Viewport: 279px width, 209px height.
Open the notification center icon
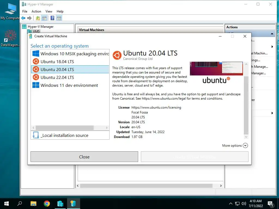[270, 204]
